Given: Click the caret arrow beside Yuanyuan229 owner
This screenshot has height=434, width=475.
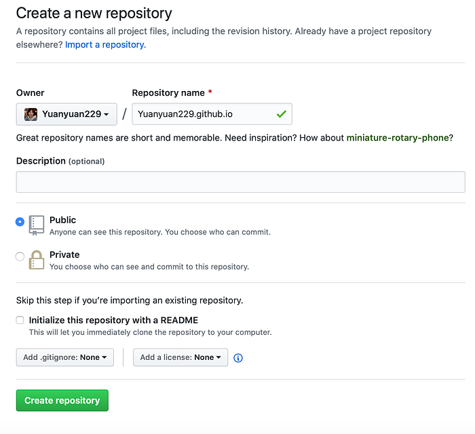Looking at the screenshot, I should click(x=106, y=114).
